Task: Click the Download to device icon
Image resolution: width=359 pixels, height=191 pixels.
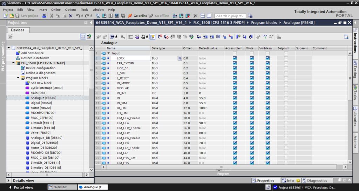Action: coord(104,16)
